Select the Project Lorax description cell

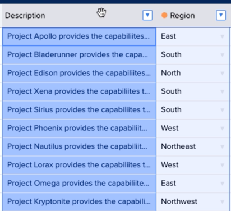click(79, 165)
